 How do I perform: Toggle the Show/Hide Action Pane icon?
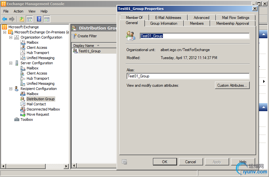[x=47, y=19]
